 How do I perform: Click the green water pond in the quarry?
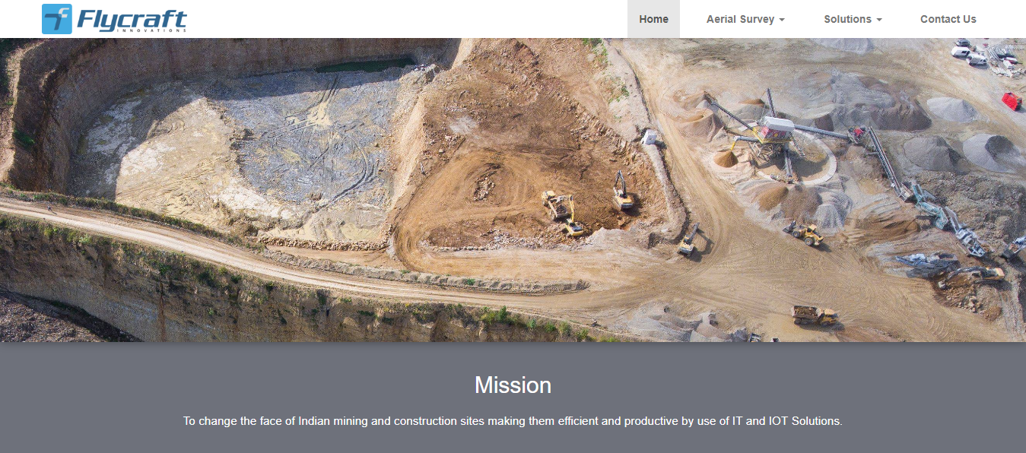tap(365, 65)
